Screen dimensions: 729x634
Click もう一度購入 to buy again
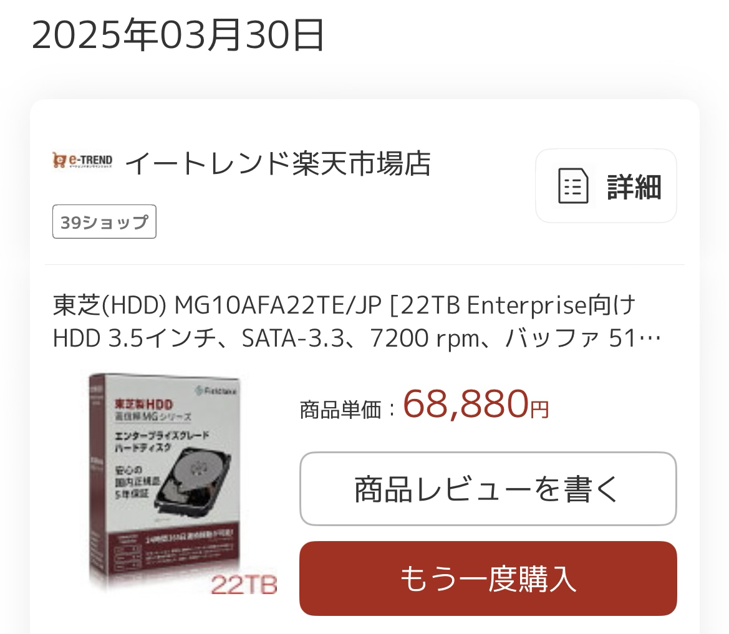pyautogui.click(x=488, y=579)
